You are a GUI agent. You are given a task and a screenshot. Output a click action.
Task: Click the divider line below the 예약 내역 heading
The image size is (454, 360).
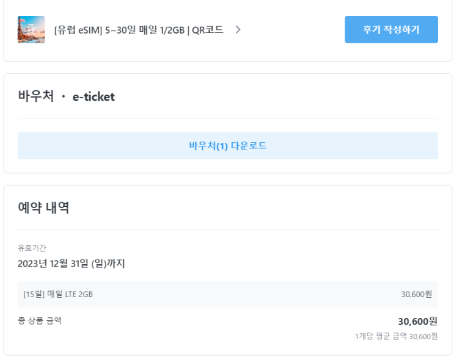point(227,229)
